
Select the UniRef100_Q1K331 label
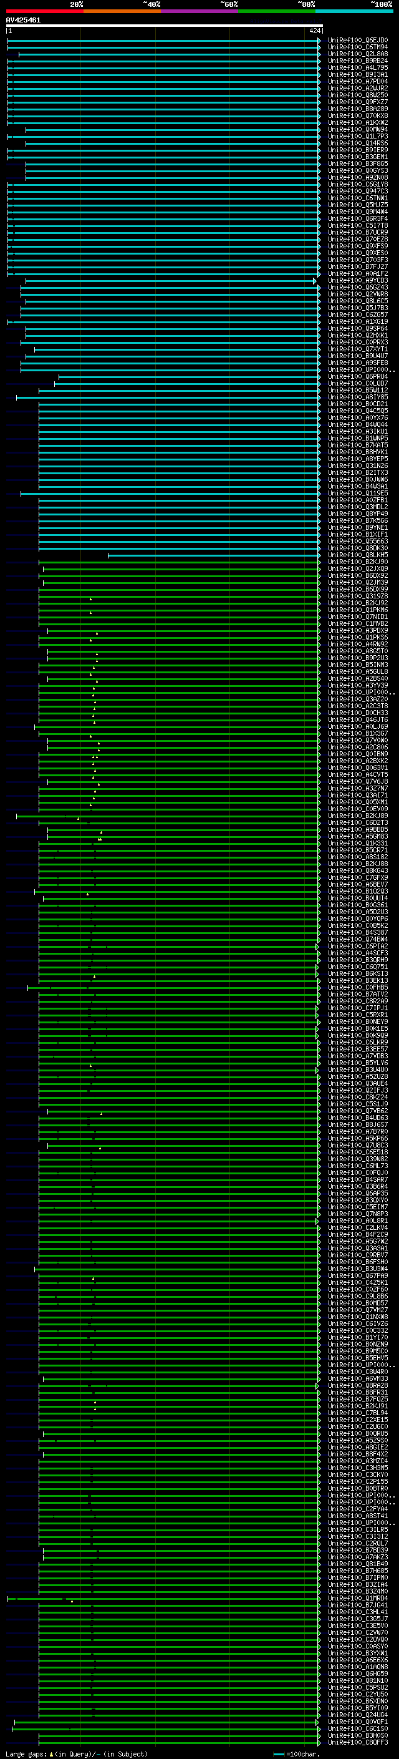[x=358, y=844]
